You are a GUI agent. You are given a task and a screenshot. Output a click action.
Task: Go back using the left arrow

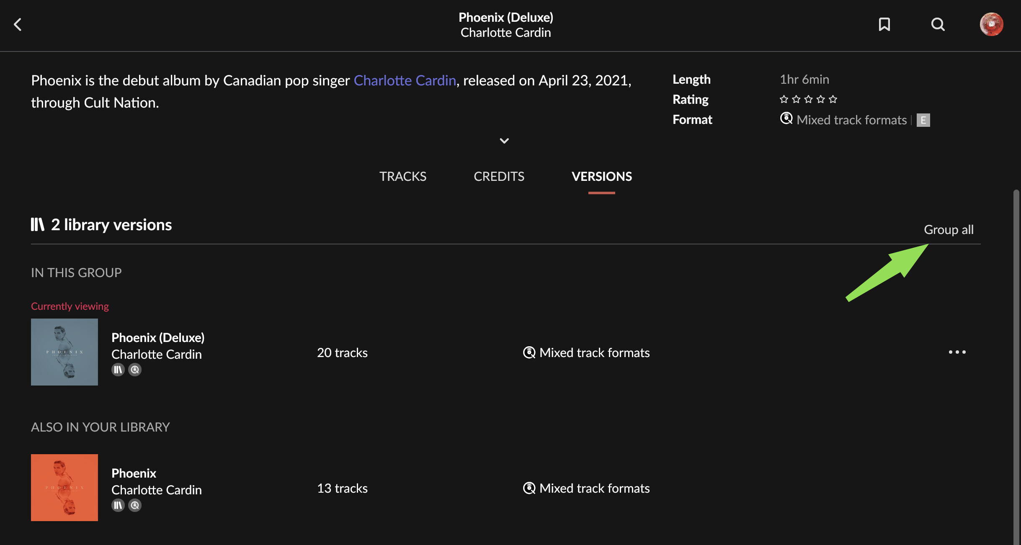click(18, 24)
